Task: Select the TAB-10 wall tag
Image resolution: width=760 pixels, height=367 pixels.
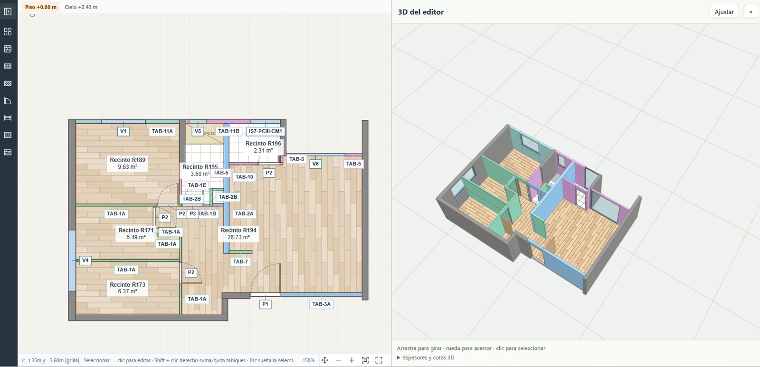Action: (x=244, y=177)
